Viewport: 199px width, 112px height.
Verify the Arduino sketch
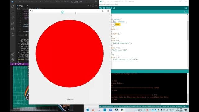(x=101, y=8)
